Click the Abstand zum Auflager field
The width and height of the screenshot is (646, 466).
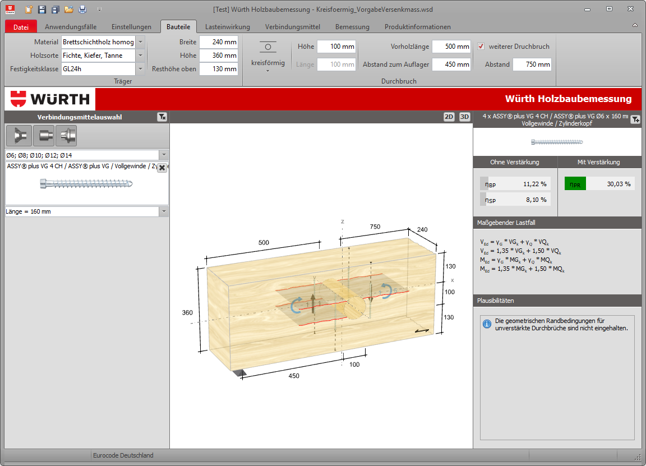pyautogui.click(x=451, y=64)
